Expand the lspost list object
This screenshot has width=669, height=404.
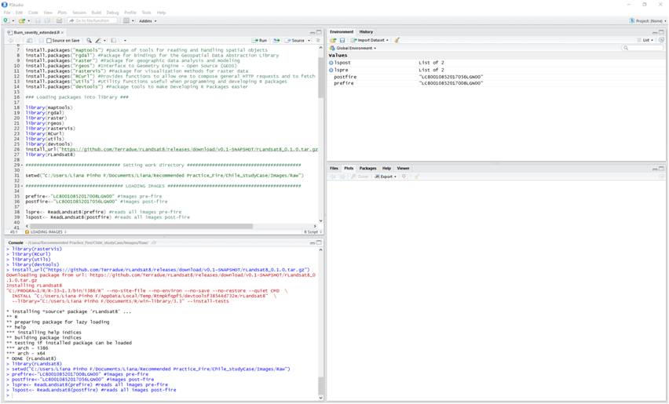[x=331, y=63]
